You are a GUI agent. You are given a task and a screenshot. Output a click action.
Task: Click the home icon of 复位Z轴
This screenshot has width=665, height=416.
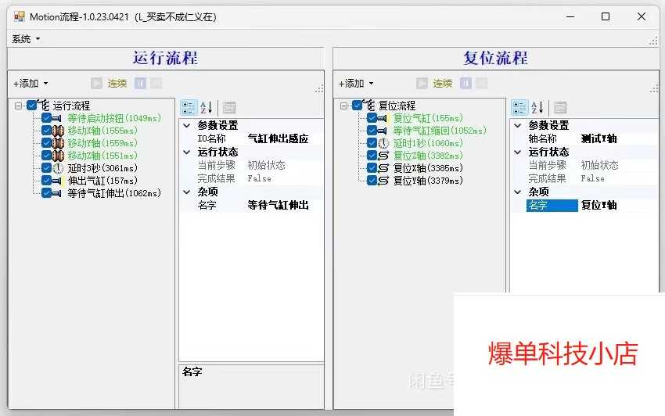click(x=383, y=156)
